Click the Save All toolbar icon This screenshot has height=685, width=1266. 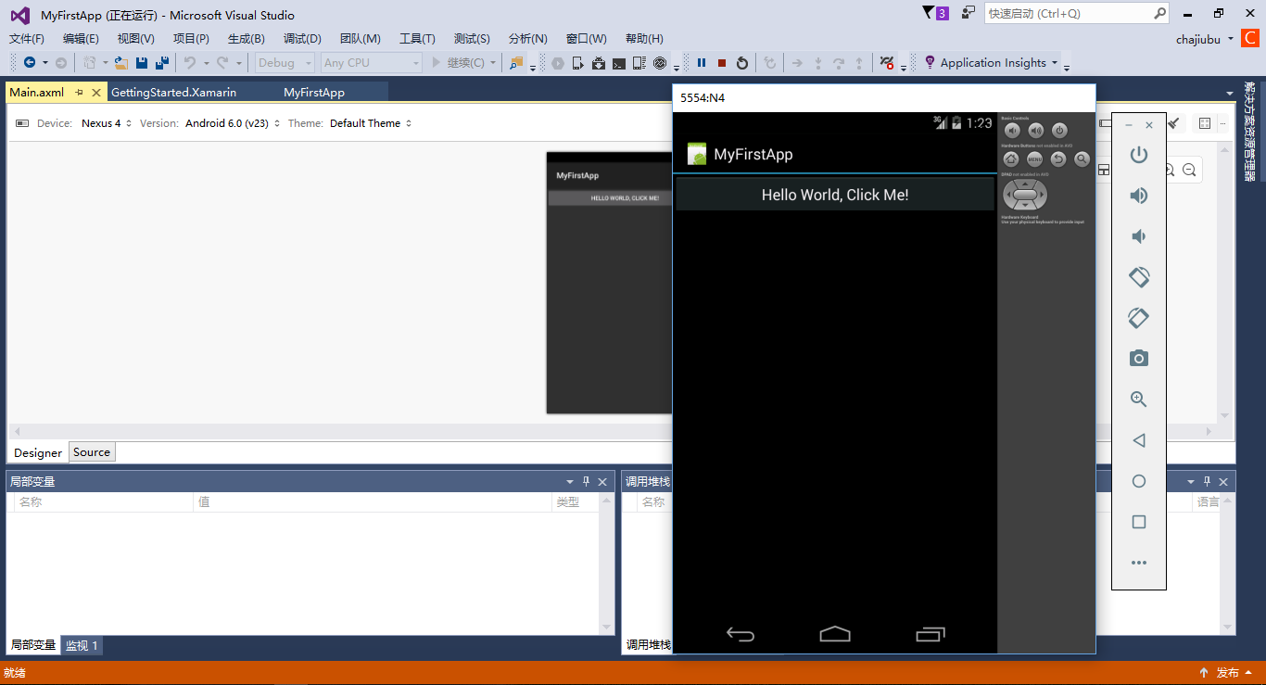click(x=162, y=63)
